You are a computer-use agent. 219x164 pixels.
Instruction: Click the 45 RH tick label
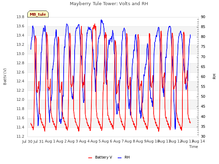coord(203,107)
